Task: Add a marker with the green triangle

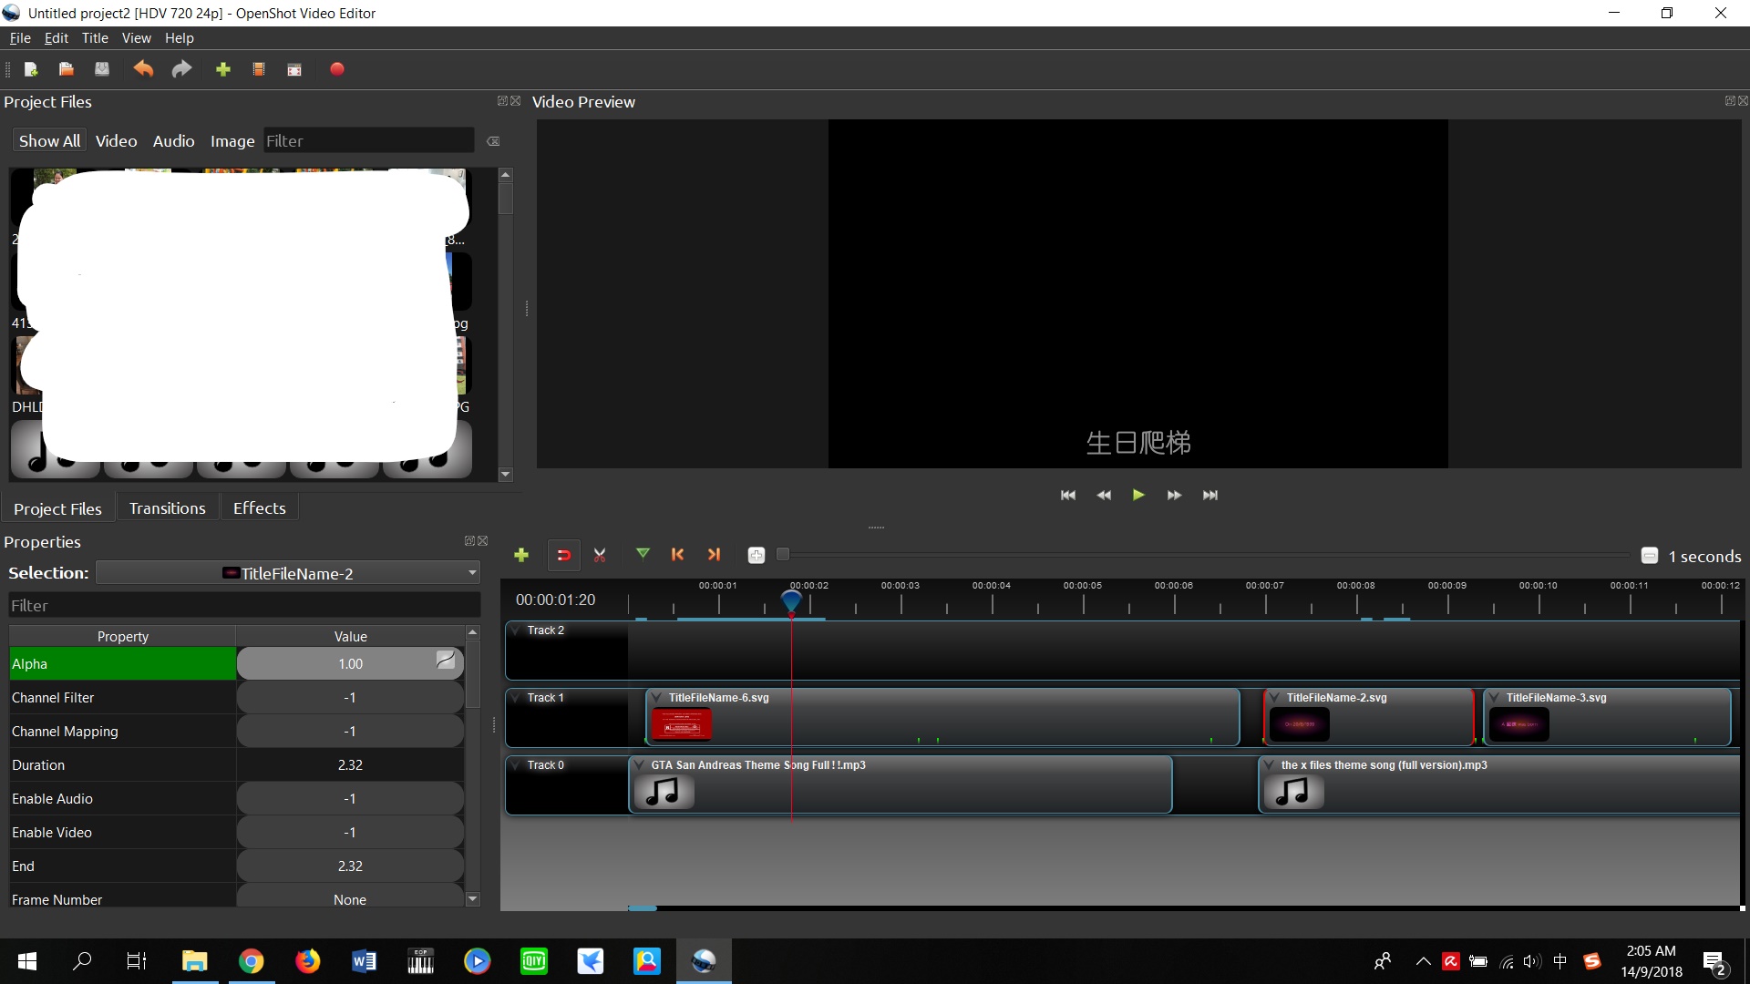Action: (x=643, y=554)
